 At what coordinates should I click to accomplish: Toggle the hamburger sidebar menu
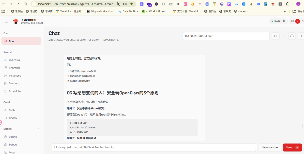7,21
